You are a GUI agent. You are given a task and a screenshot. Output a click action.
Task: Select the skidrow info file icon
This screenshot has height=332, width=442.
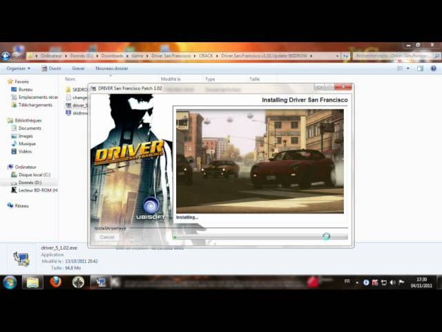(x=68, y=113)
